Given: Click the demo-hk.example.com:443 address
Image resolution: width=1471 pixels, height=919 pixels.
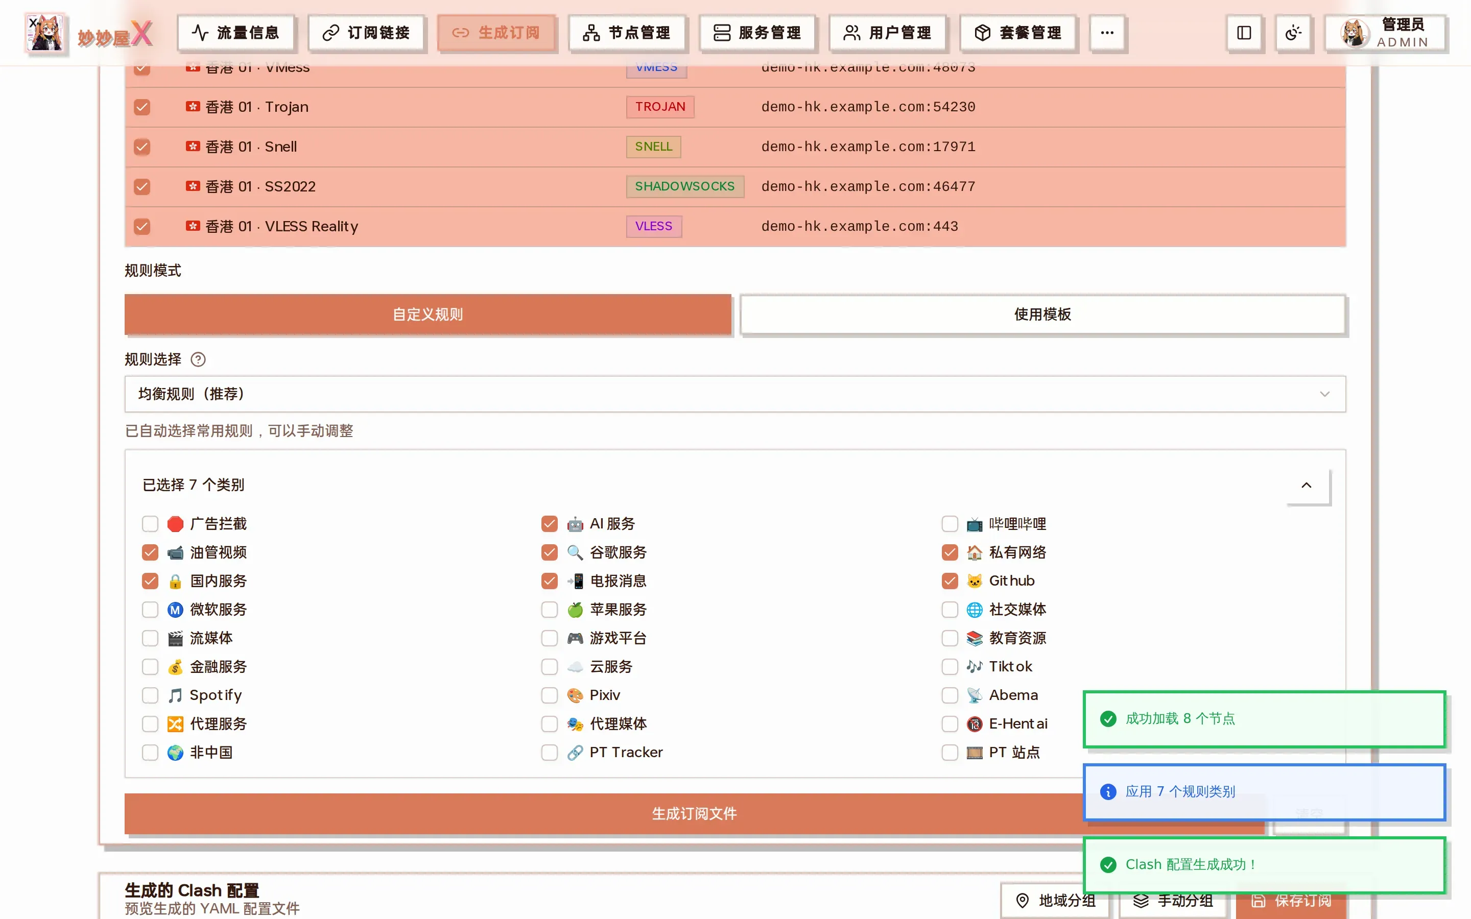Looking at the screenshot, I should [x=860, y=226].
